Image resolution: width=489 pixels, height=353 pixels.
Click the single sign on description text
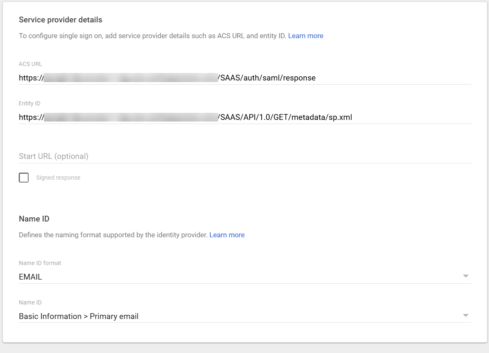click(153, 36)
